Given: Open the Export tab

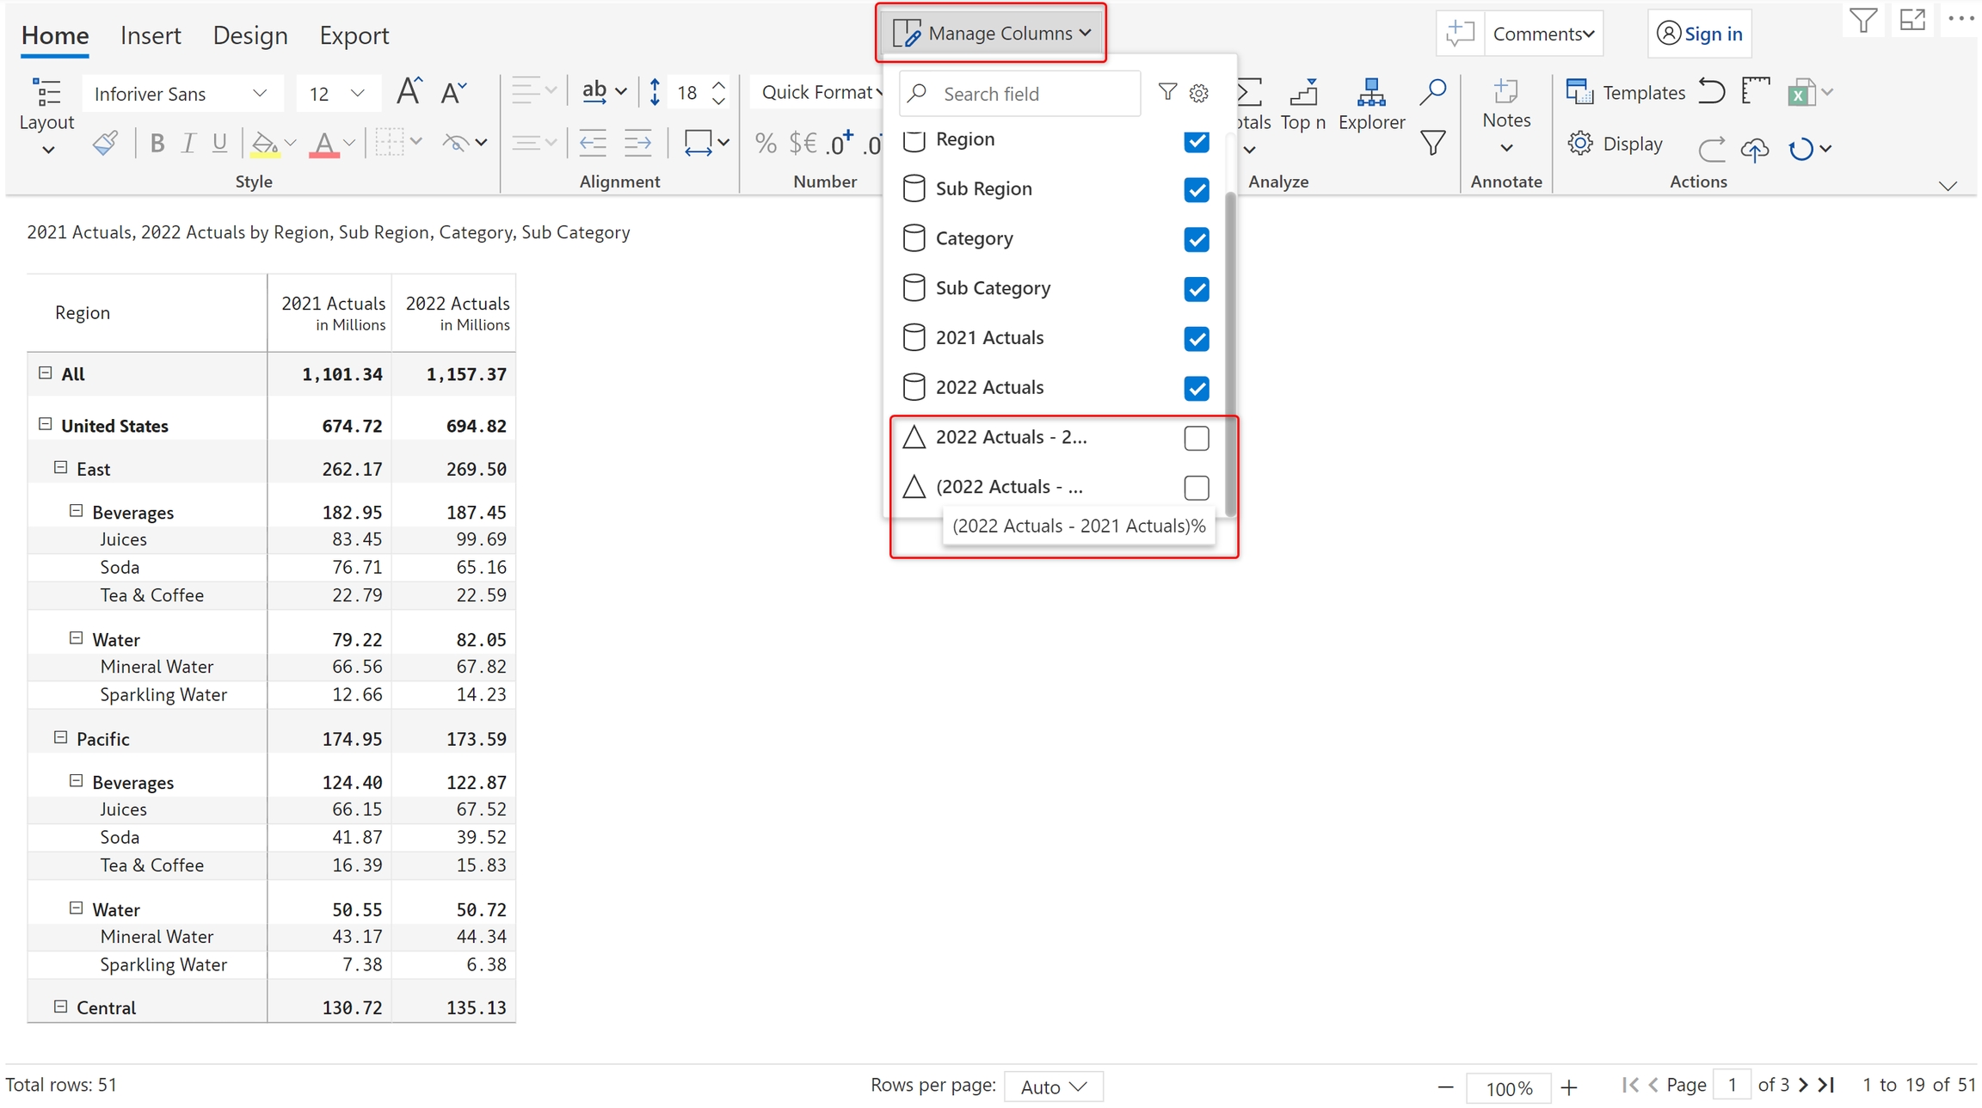Looking at the screenshot, I should (x=354, y=35).
